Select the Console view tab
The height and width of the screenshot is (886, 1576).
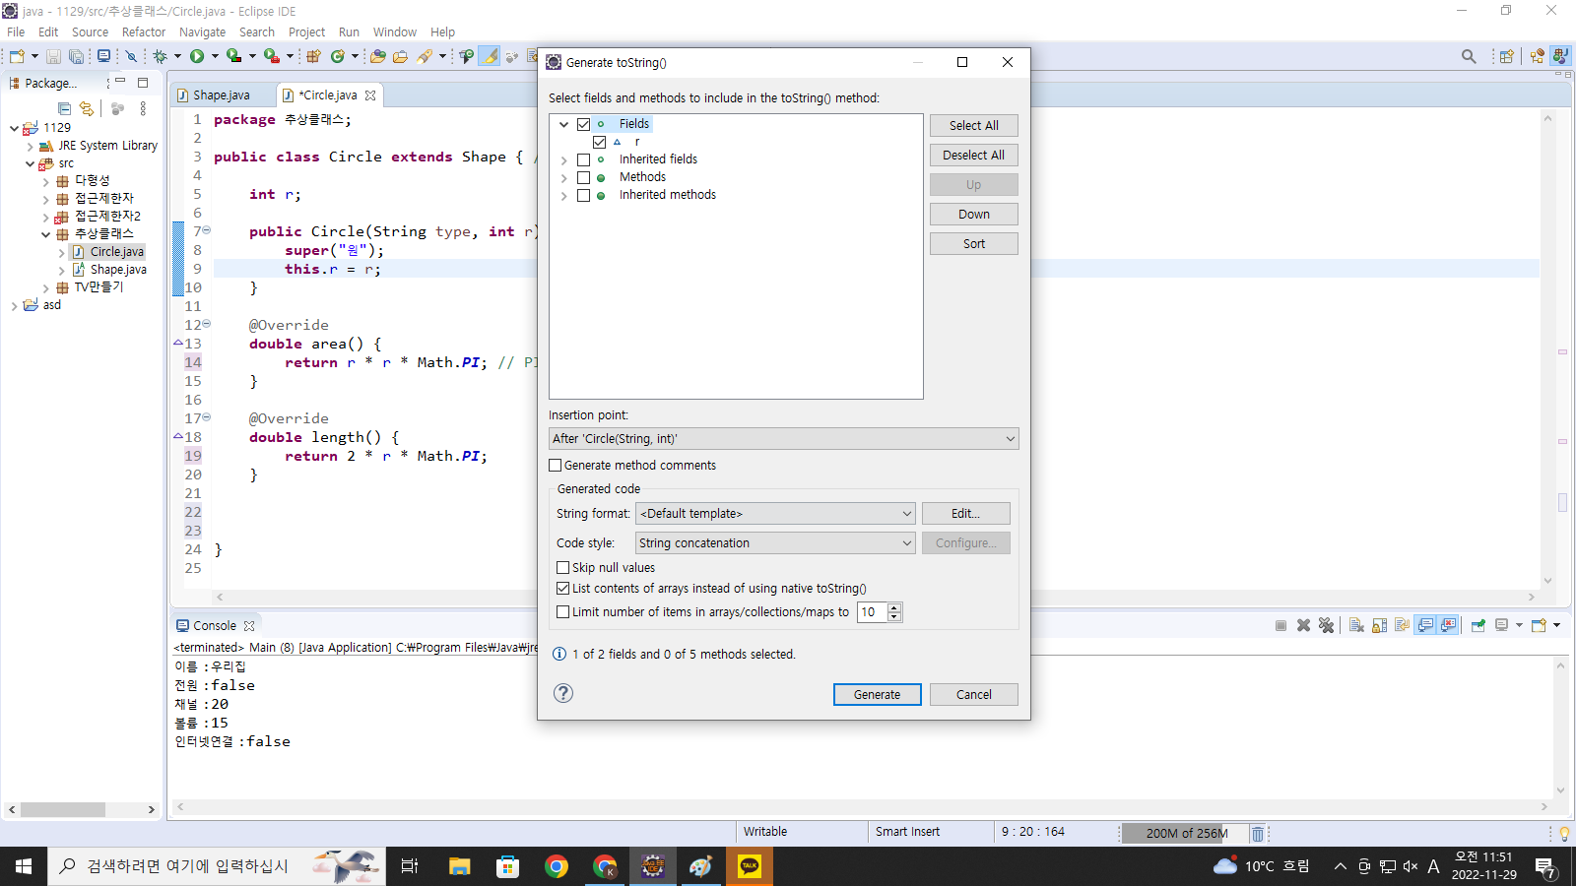coord(215,625)
